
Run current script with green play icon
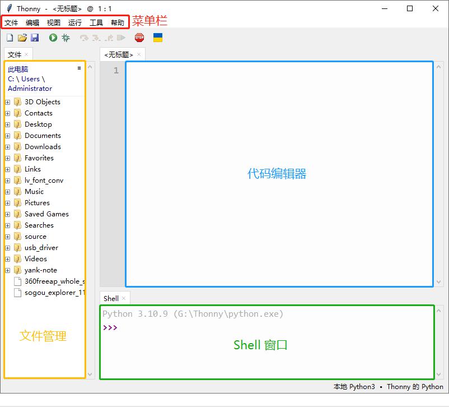[x=53, y=38]
